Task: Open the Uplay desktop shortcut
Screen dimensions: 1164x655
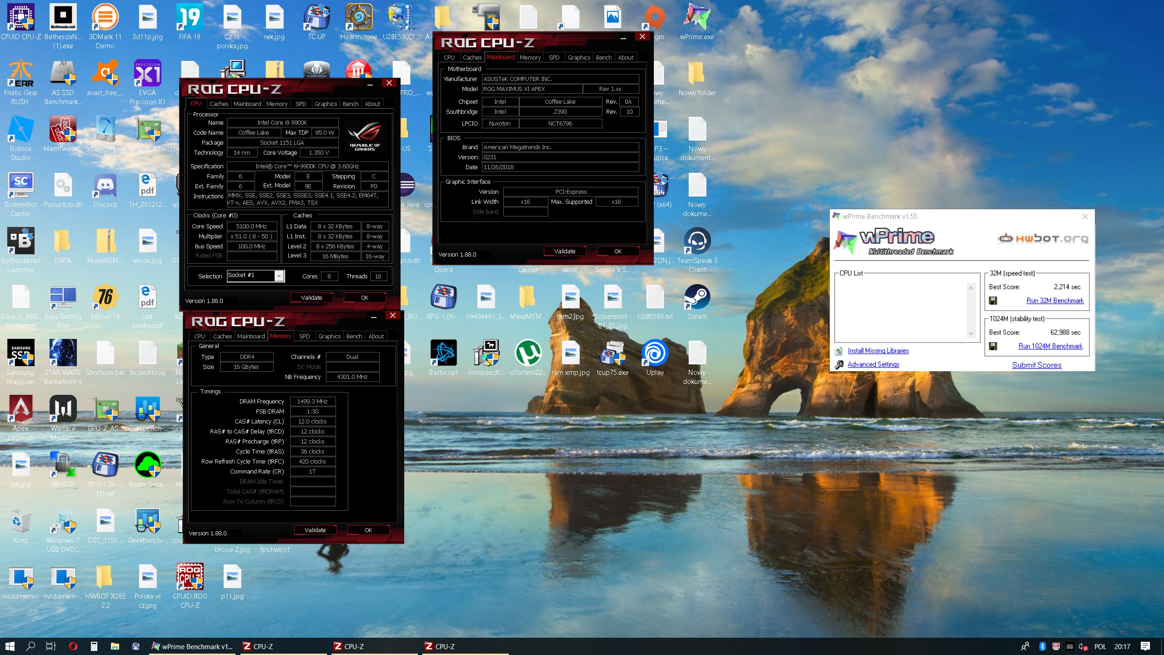Action: [x=655, y=357]
